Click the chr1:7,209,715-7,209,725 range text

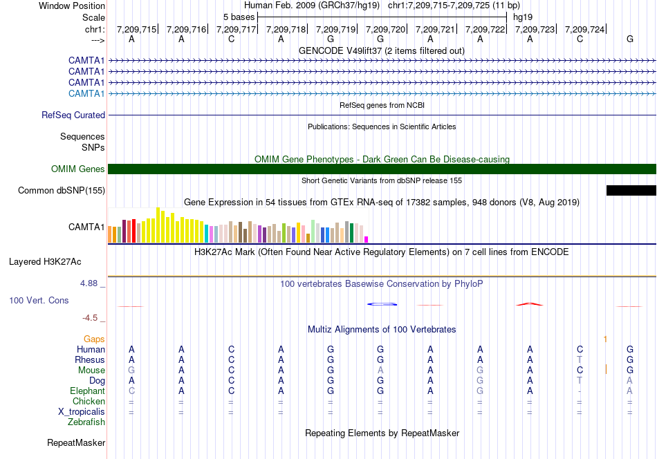454,6
